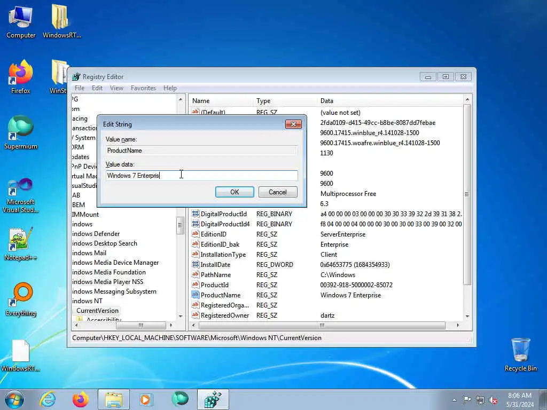Click the tree pane horizontal scroll right arrow
The width and height of the screenshot is (547, 410).
click(171, 325)
